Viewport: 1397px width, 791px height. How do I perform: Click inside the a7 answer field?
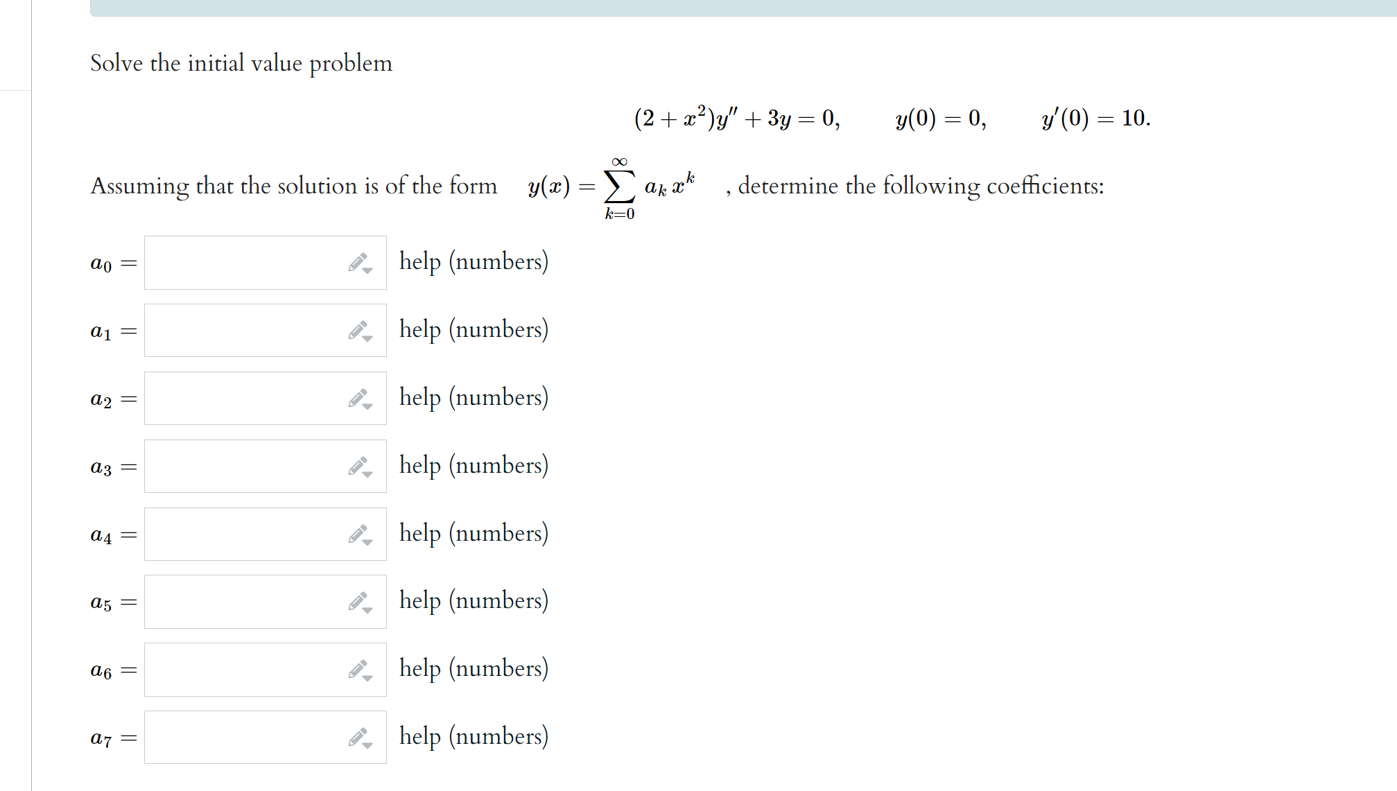(x=243, y=736)
